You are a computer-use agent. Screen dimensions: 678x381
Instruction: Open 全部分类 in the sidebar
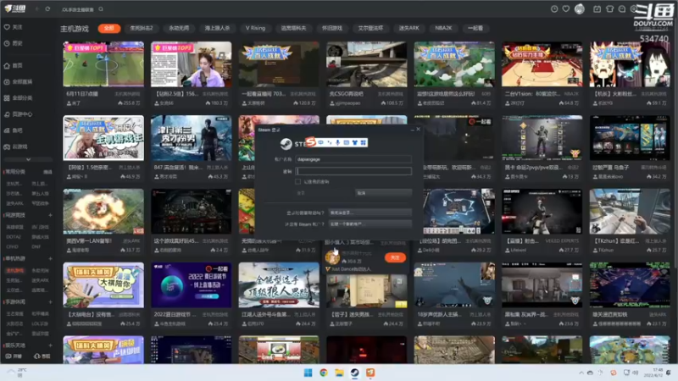[18, 98]
